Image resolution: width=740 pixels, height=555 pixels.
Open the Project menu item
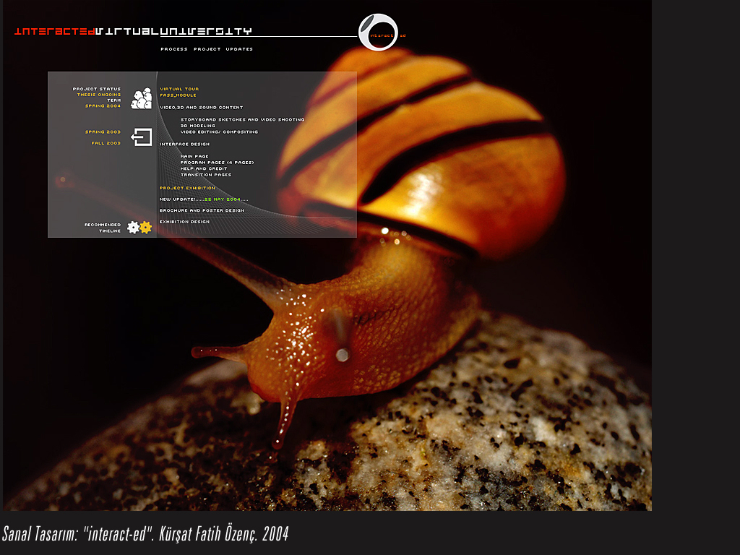(x=207, y=49)
